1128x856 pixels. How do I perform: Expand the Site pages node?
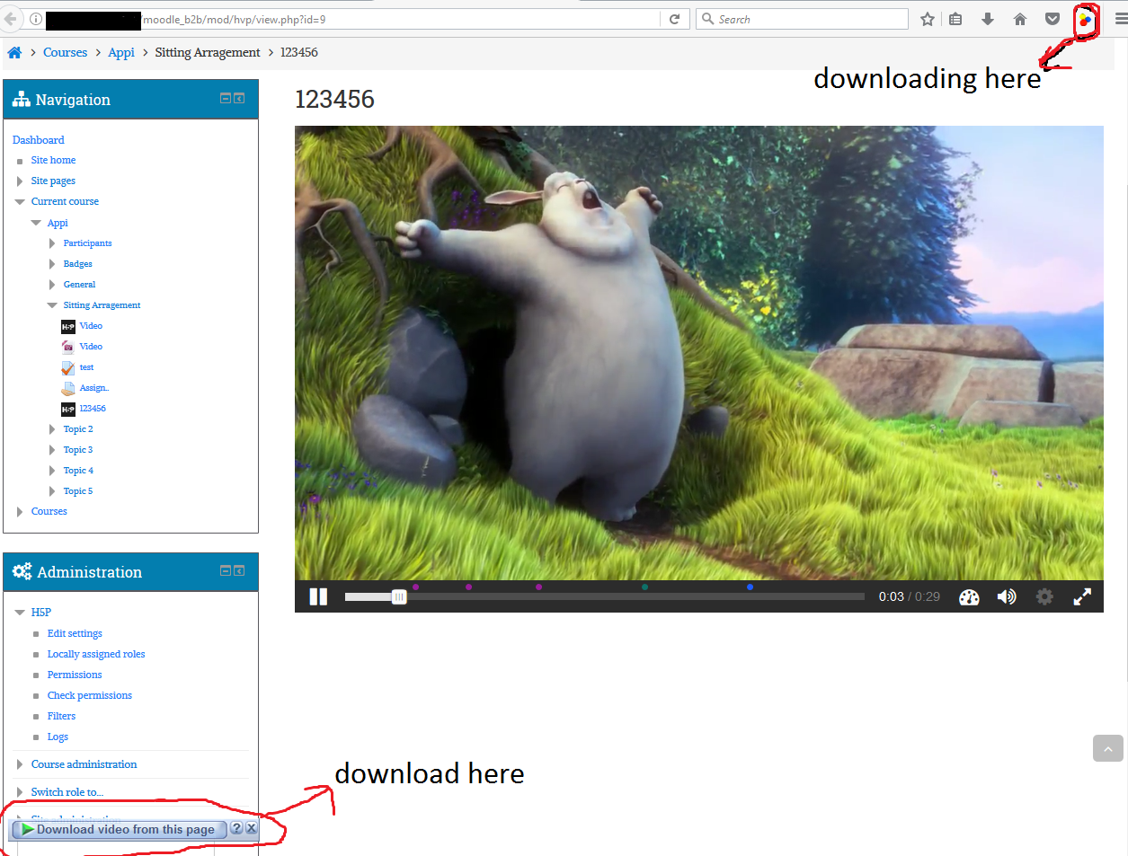tap(20, 181)
